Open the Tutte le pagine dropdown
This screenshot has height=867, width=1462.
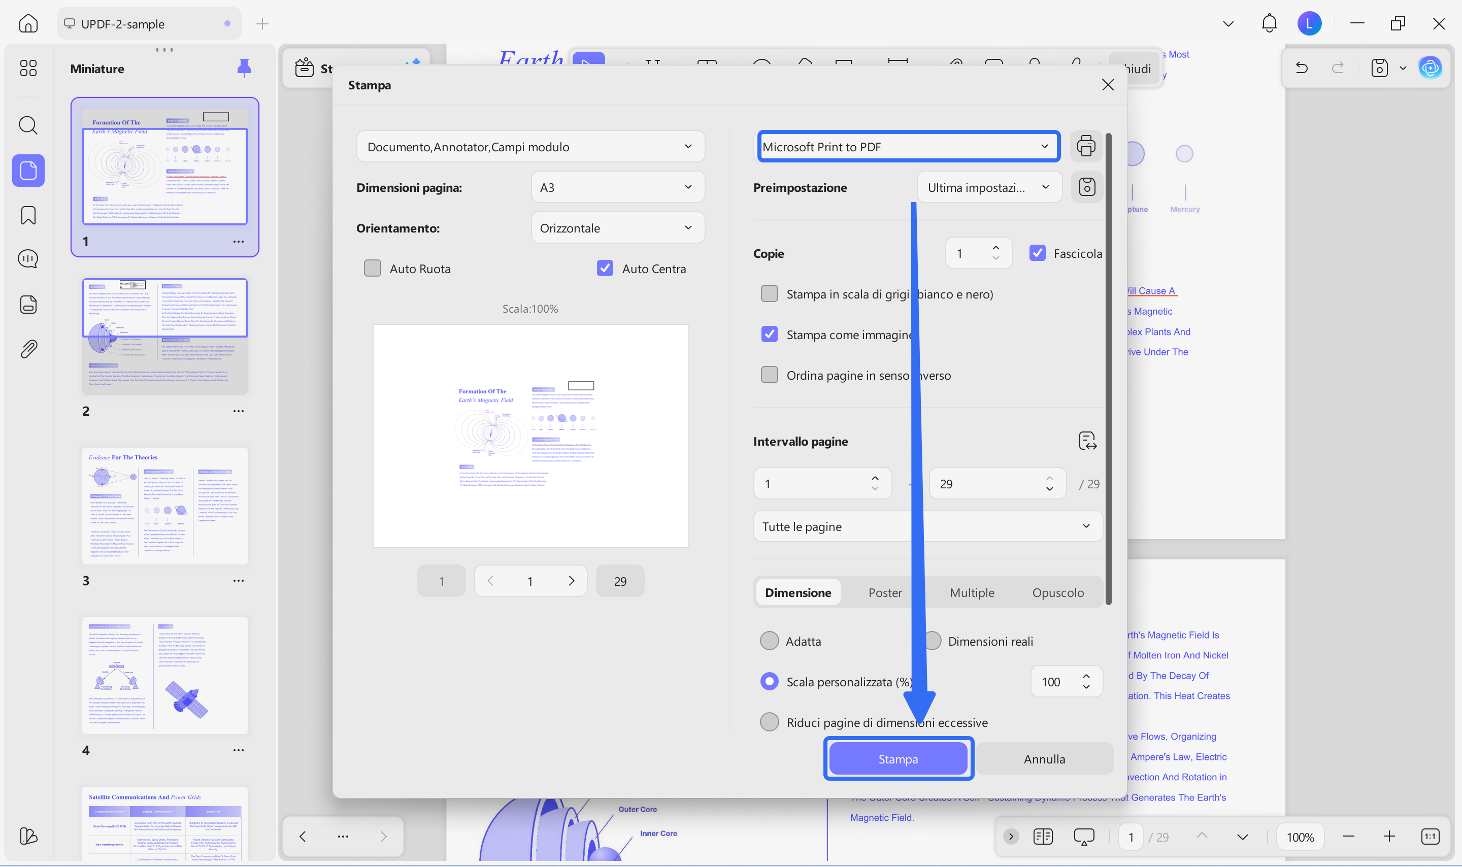[927, 526]
